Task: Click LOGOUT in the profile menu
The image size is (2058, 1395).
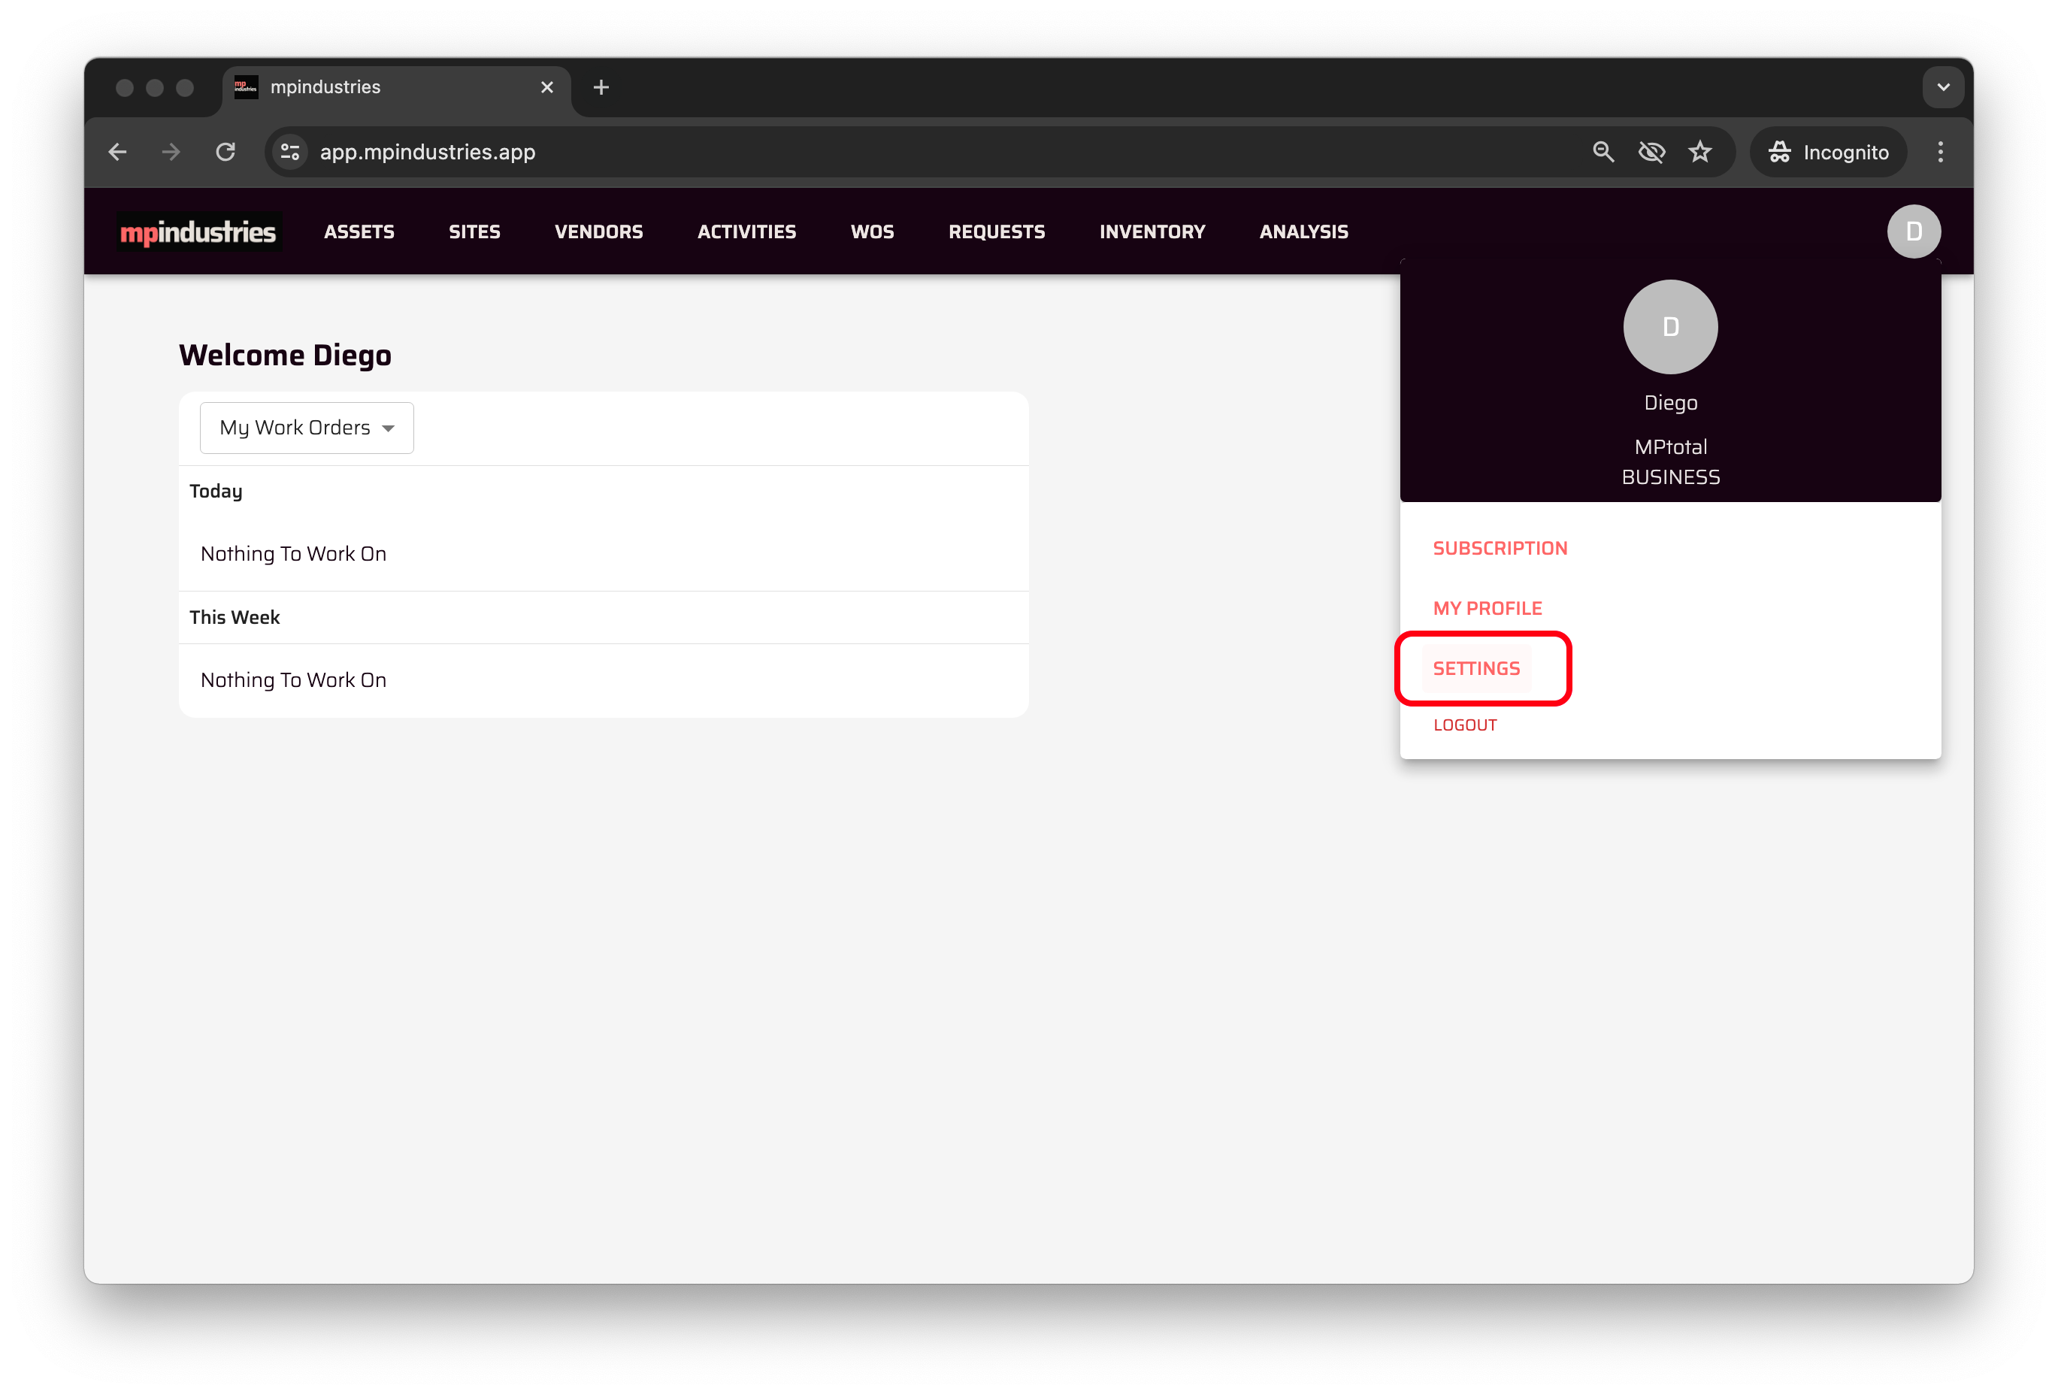Action: tap(1465, 725)
